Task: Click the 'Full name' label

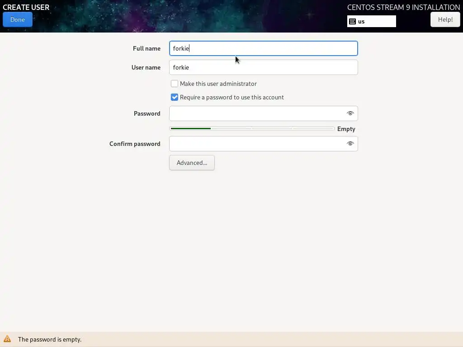Action: [146, 48]
